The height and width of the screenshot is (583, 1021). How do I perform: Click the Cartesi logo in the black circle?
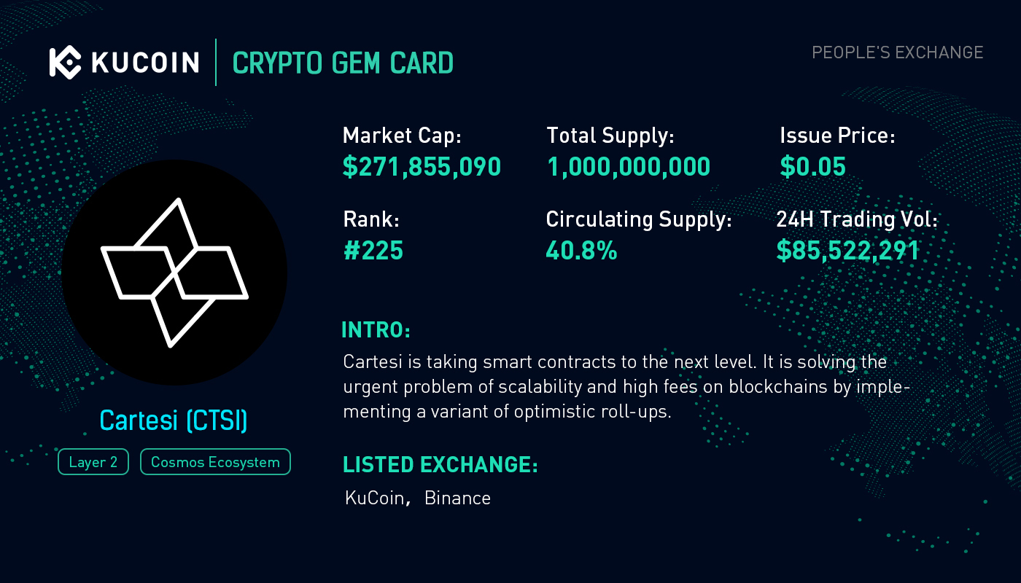(x=174, y=273)
